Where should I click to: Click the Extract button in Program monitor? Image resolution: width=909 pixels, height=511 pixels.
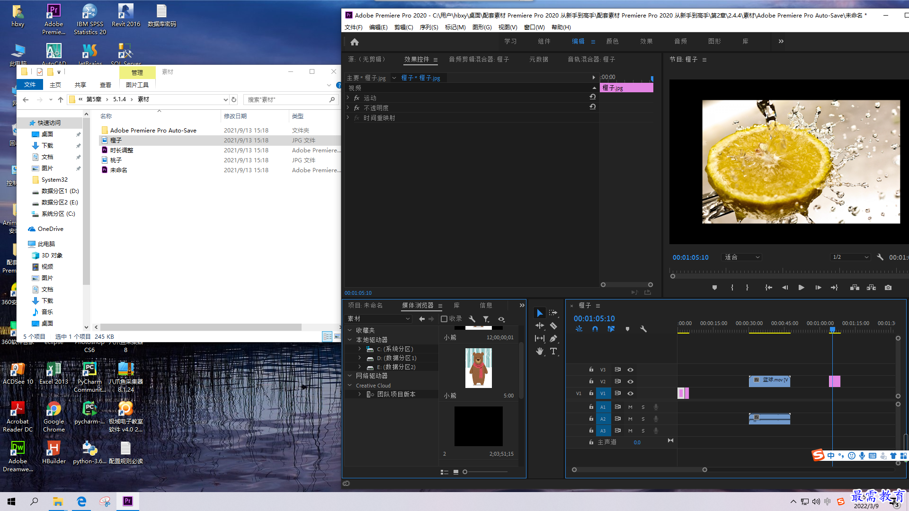871,288
